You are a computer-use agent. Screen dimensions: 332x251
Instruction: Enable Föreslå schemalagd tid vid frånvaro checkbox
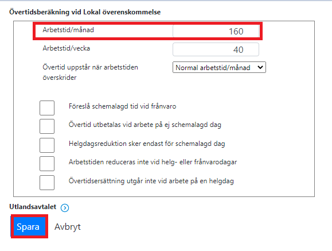coord(47,108)
